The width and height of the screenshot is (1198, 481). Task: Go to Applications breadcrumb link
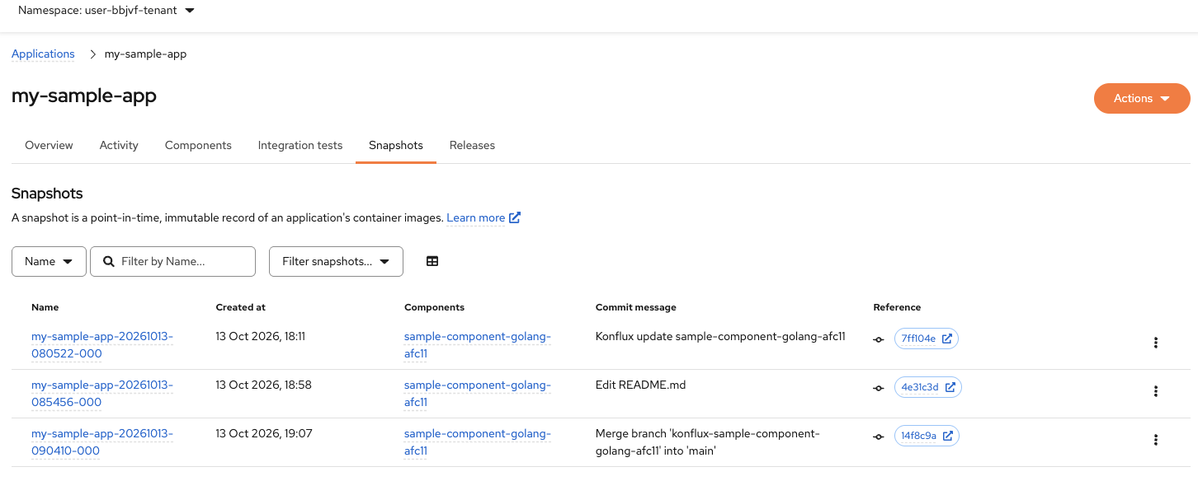tap(43, 54)
